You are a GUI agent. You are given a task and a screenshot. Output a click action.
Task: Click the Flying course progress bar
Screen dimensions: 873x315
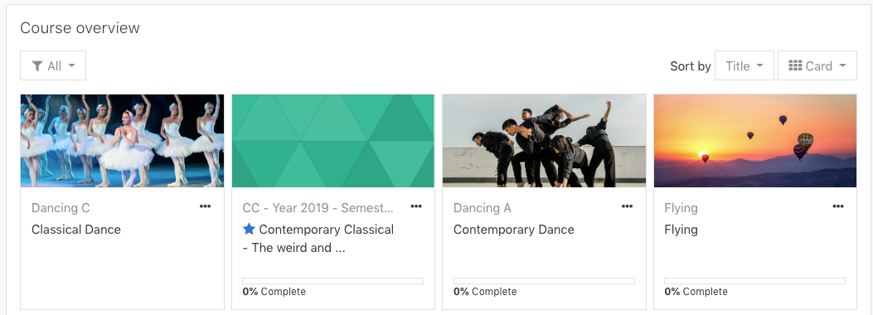coord(755,281)
